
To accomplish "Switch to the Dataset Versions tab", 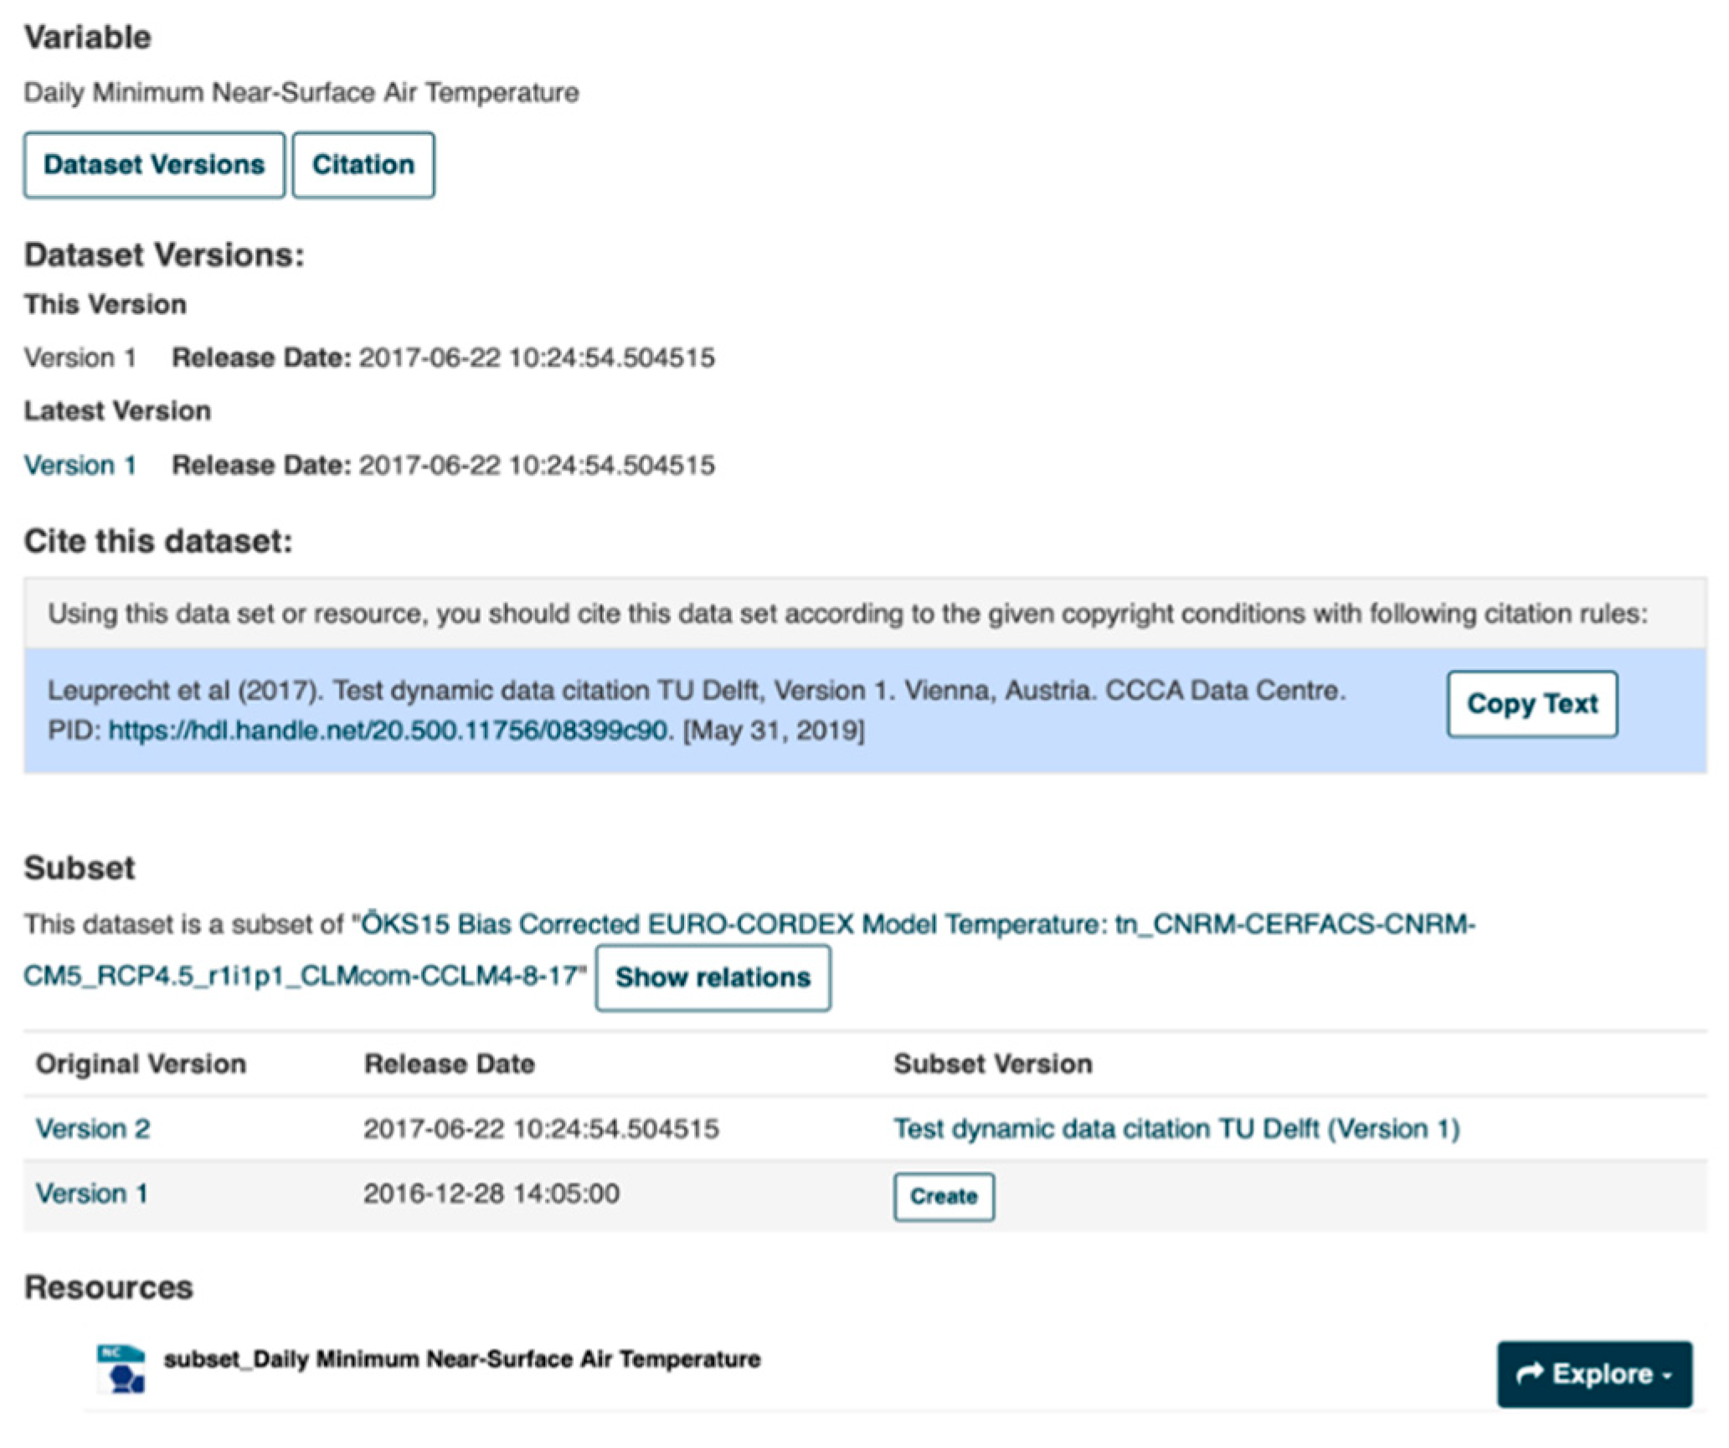I will [x=154, y=165].
